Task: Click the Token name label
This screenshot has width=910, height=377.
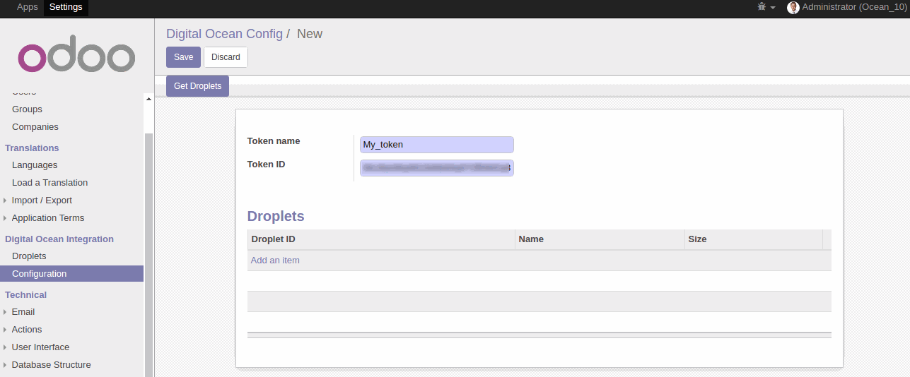Action: (274, 141)
